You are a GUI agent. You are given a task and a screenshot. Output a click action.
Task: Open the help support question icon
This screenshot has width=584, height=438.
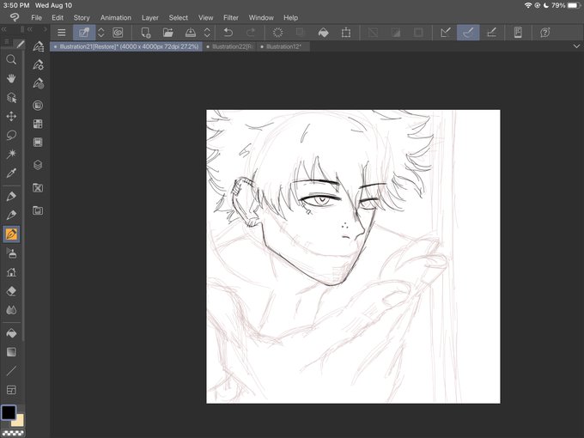544,33
